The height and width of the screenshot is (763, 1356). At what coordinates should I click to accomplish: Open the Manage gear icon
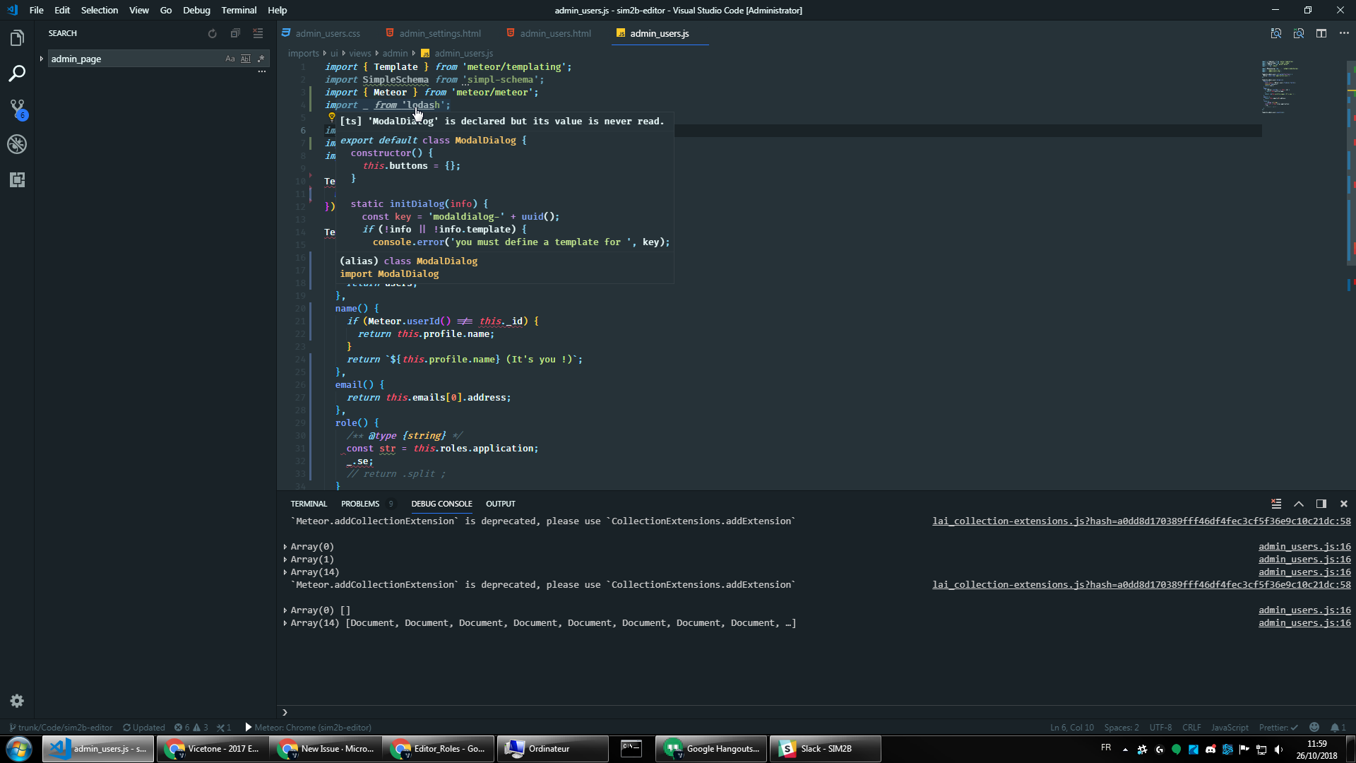tap(17, 701)
